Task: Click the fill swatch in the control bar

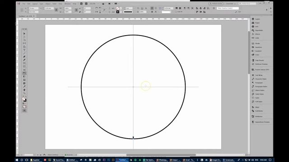Action: click(118, 8)
